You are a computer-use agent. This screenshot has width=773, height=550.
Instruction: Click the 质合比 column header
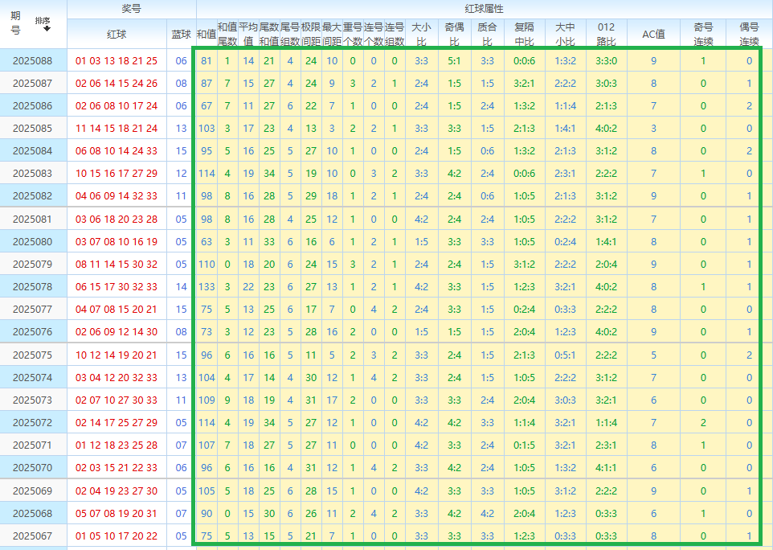pyautogui.click(x=487, y=34)
